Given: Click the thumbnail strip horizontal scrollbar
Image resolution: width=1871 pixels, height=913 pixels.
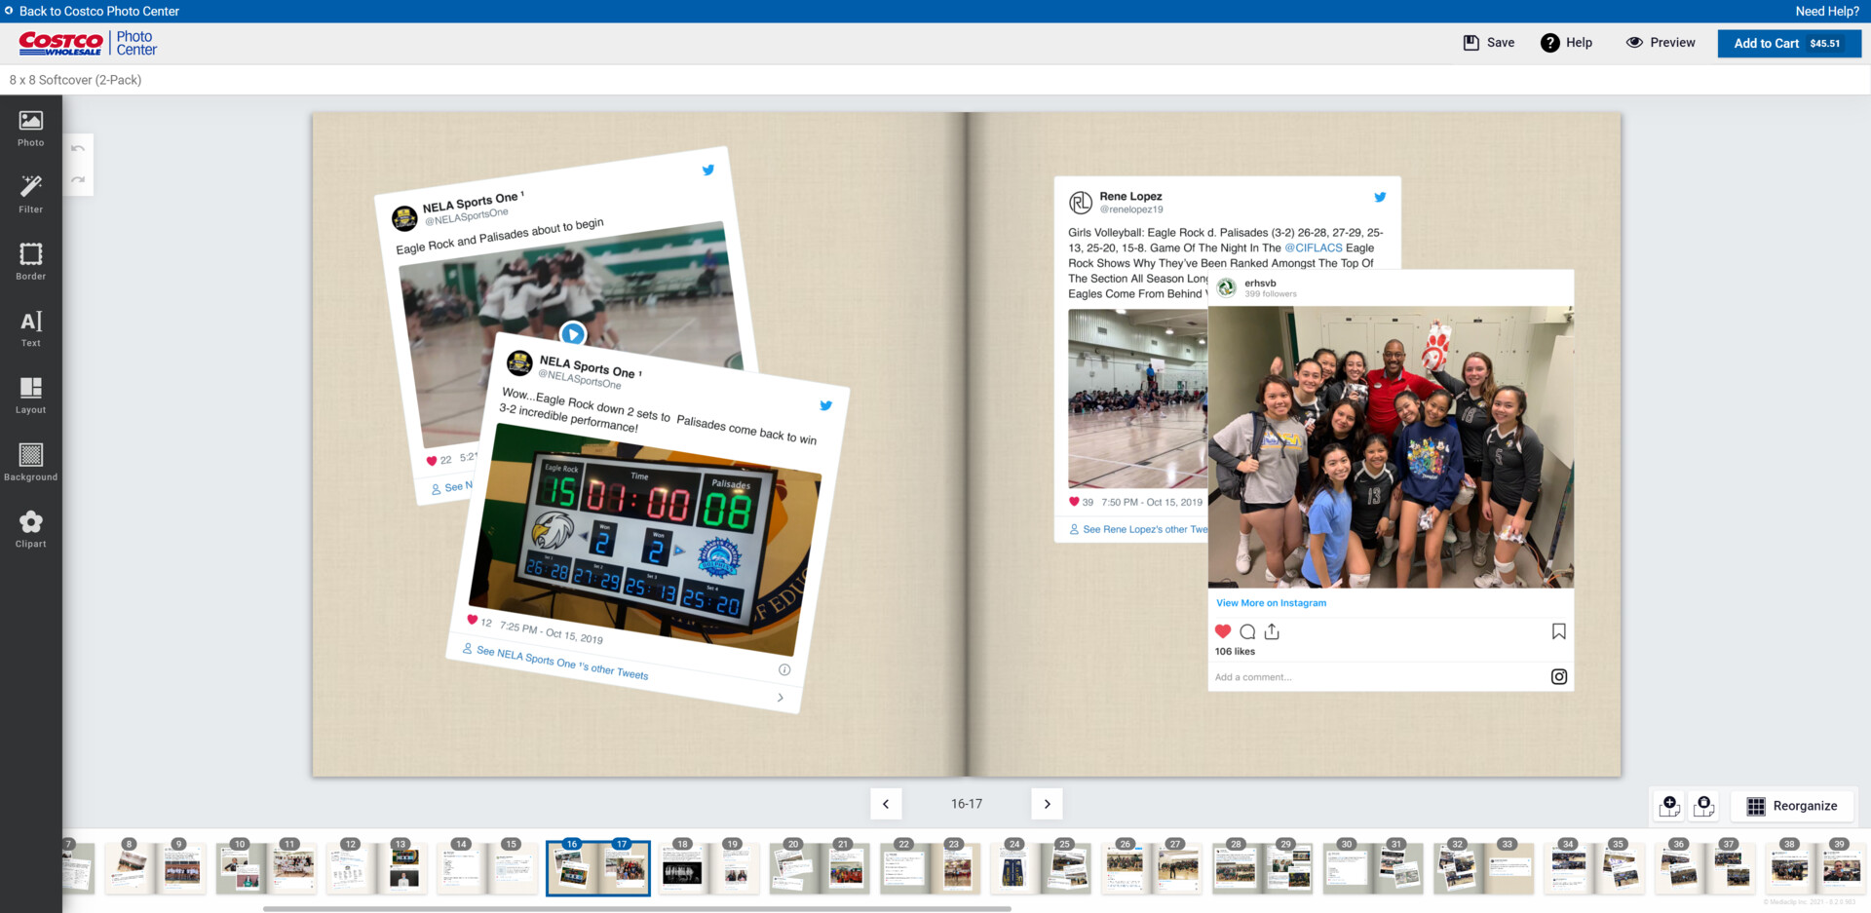Looking at the screenshot, I should click(x=637, y=908).
